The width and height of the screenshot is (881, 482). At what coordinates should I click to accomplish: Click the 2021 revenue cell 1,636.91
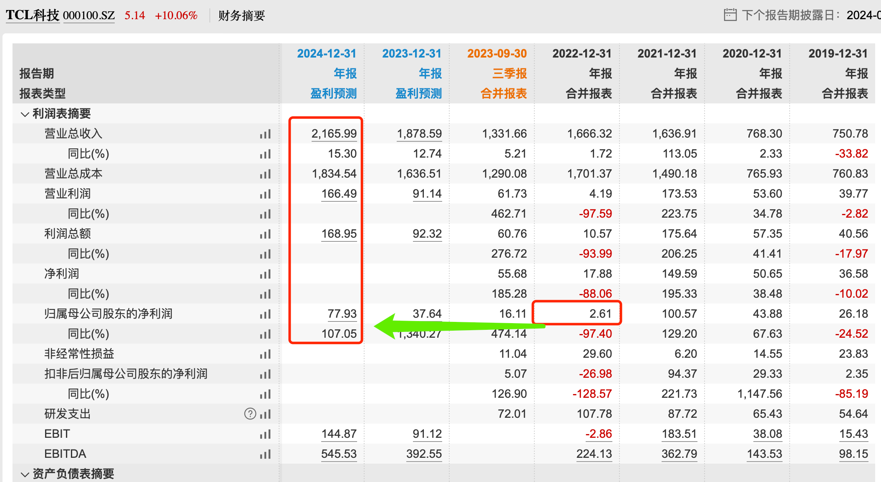click(x=675, y=134)
